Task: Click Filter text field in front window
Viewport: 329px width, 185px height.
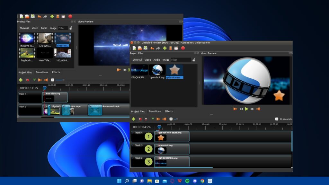Action: pos(181,60)
